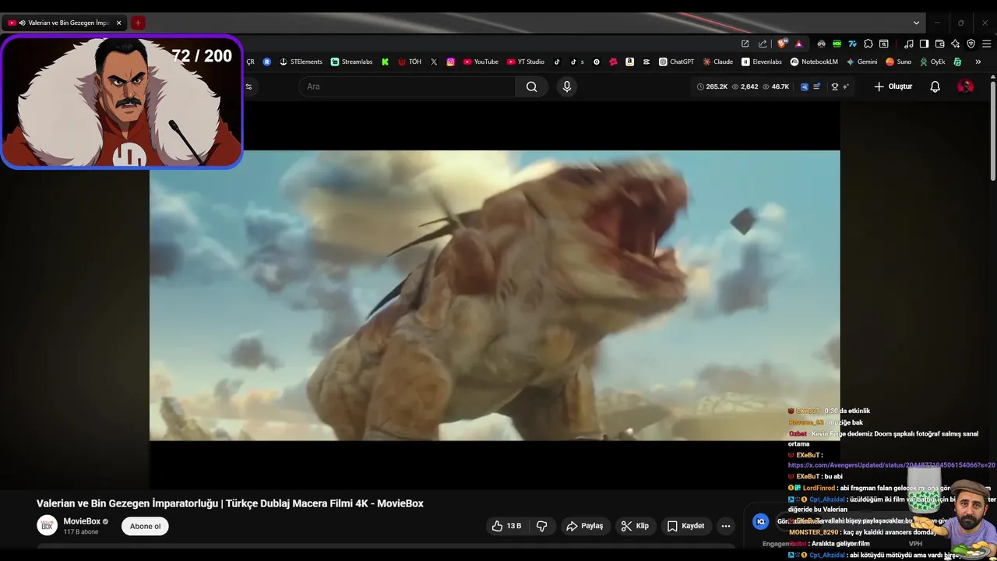Save the video with Kaydet
The width and height of the screenshot is (997, 561).
(685, 526)
